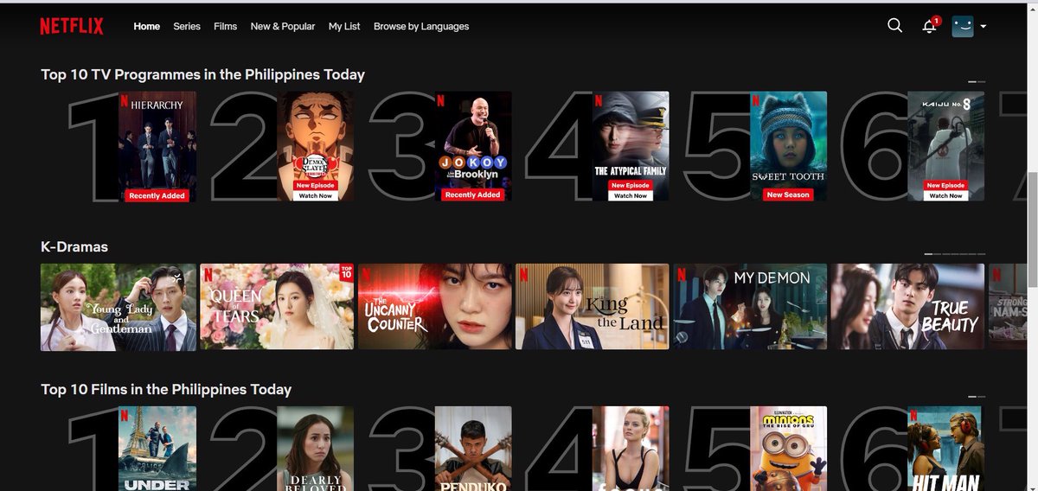Go to the Home tab
Screen dimensions: 1038x491
tap(147, 27)
